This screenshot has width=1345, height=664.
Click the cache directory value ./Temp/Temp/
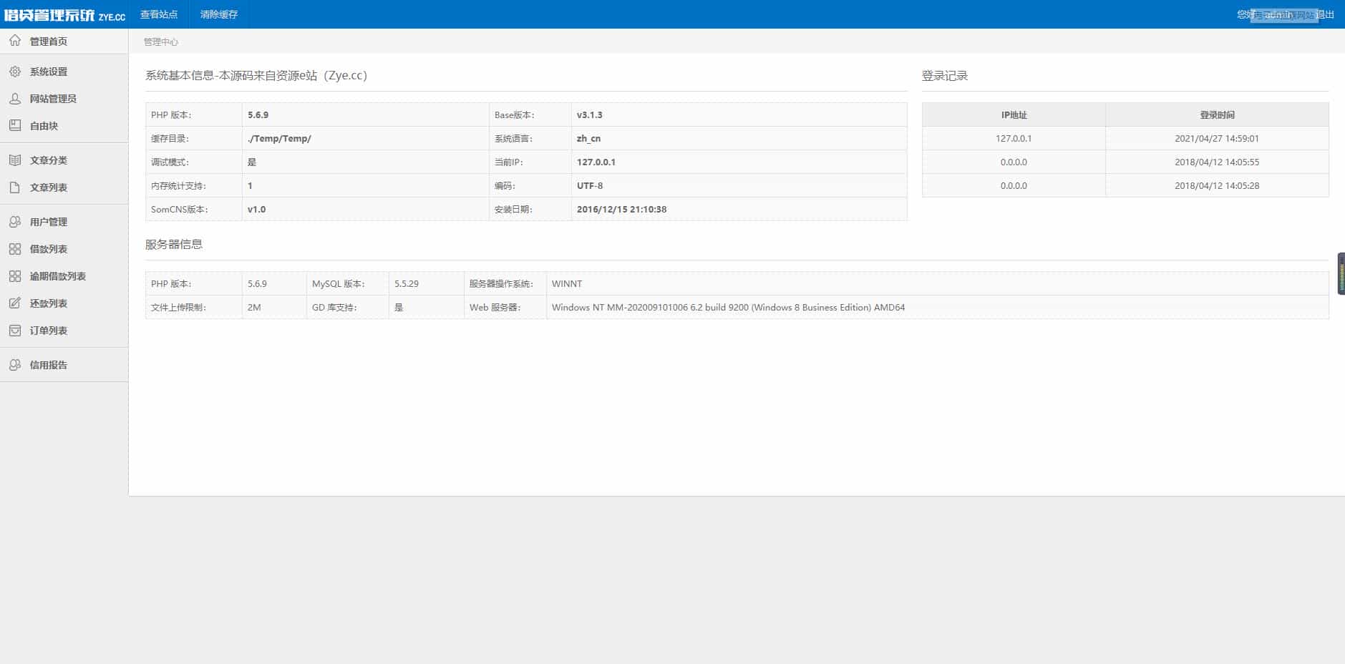[279, 138]
